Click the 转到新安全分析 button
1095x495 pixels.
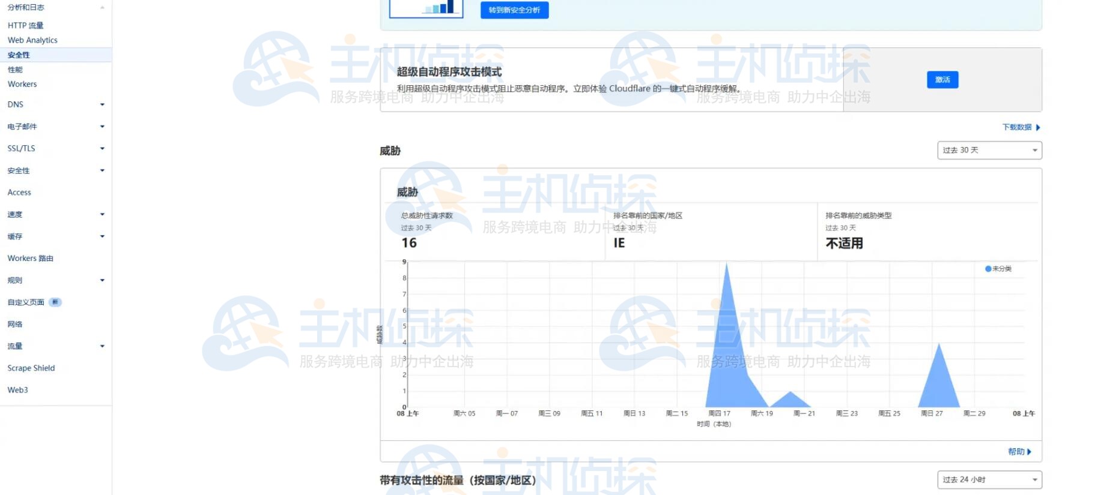(x=514, y=10)
